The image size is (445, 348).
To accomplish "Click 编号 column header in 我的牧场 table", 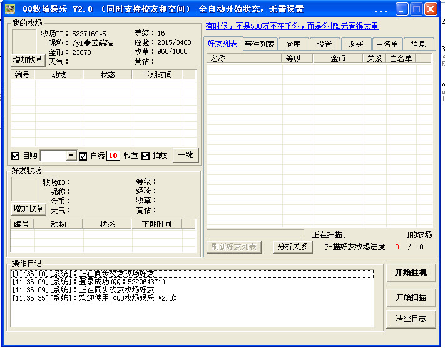I will [x=23, y=75].
